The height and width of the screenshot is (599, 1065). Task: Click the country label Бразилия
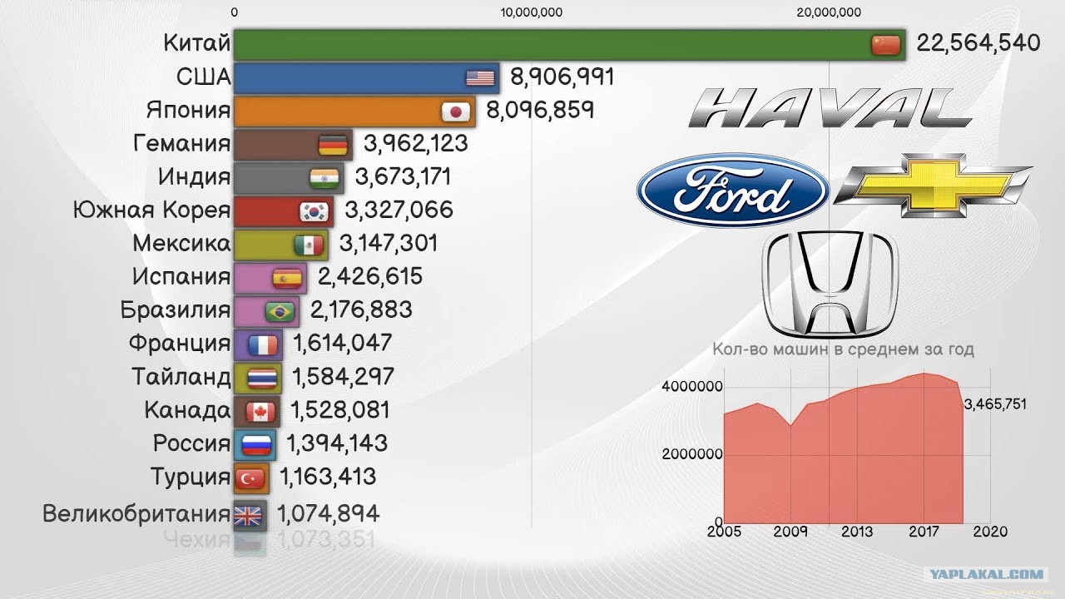point(176,311)
